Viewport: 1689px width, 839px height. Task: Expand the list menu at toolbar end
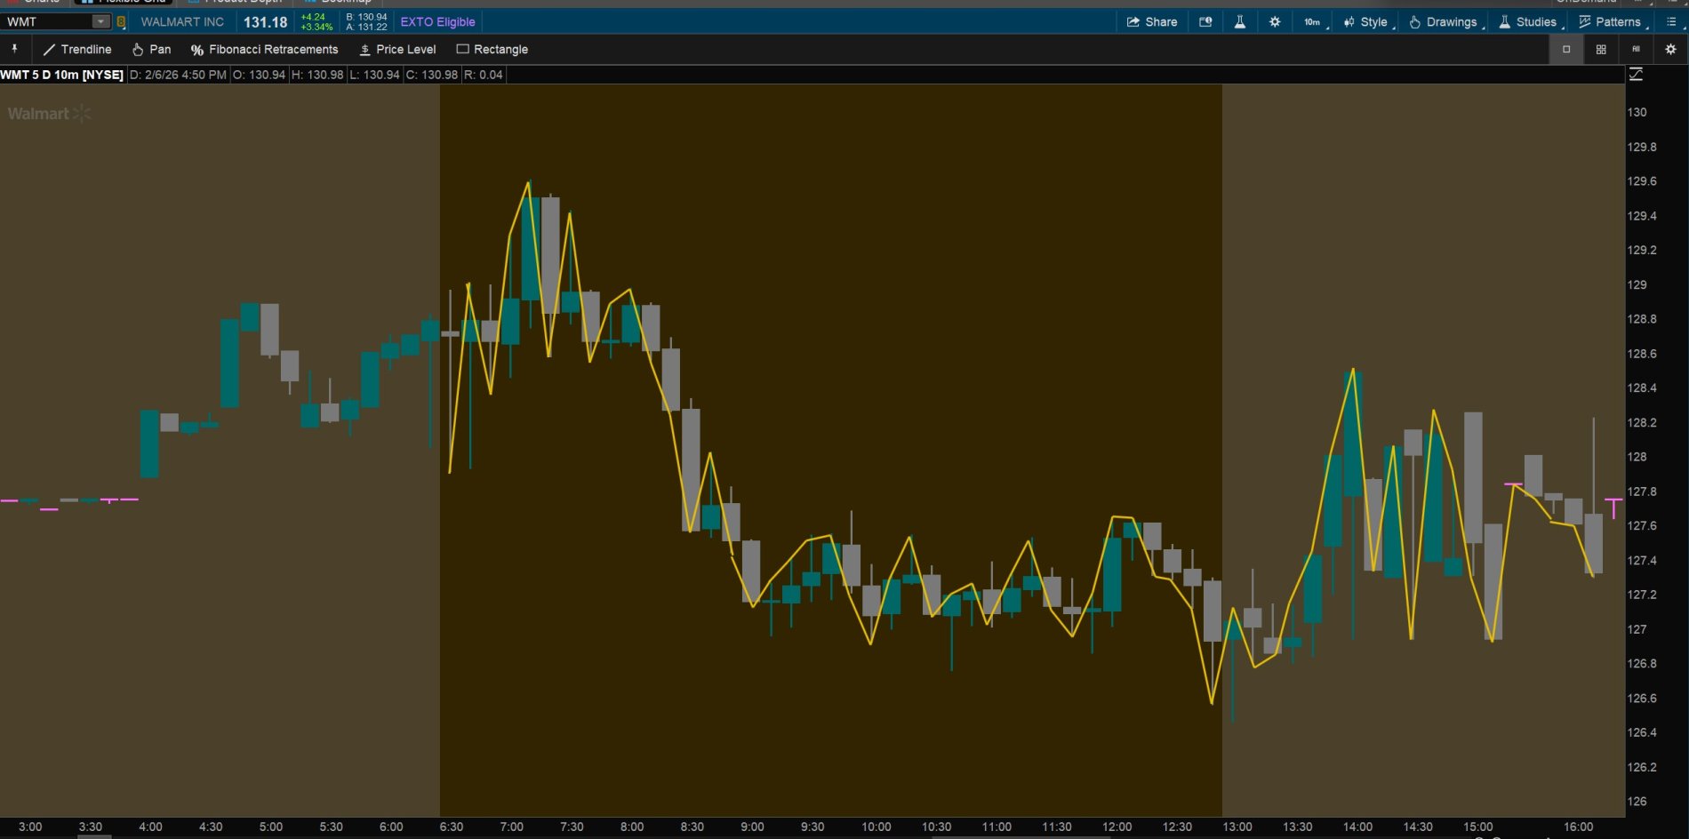1671,22
